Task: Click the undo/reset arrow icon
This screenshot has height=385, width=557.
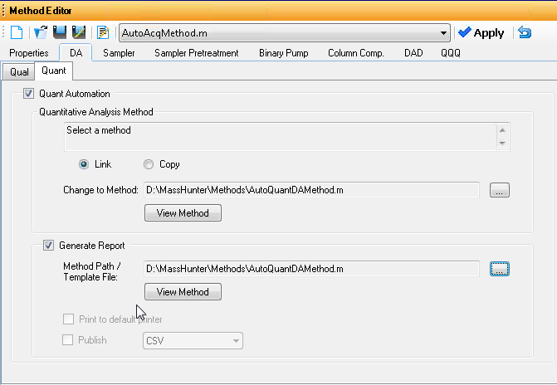Action: 525,33
